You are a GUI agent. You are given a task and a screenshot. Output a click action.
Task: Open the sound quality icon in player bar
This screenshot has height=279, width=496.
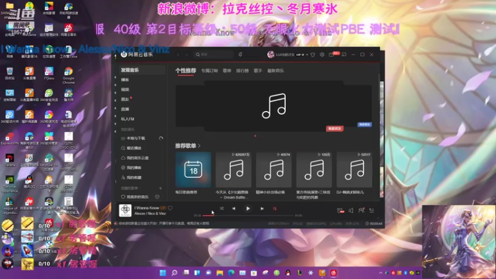click(x=340, y=210)
